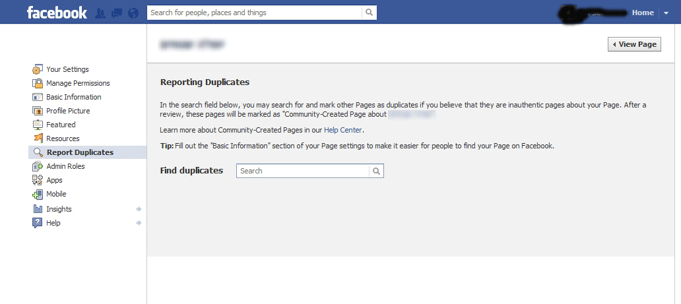
Task: Open Insights menu item
Action: point(59,209)
